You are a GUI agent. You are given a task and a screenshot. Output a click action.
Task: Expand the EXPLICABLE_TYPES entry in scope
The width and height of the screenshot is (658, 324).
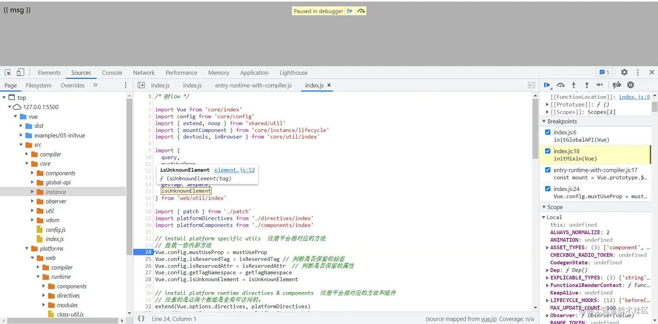tap(547, 277)
